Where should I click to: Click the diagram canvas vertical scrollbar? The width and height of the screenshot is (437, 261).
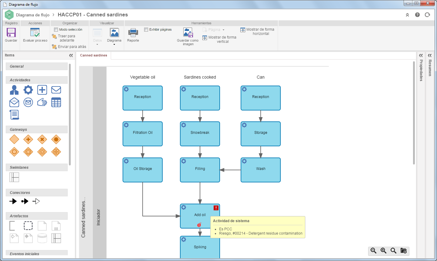[414, 113]
